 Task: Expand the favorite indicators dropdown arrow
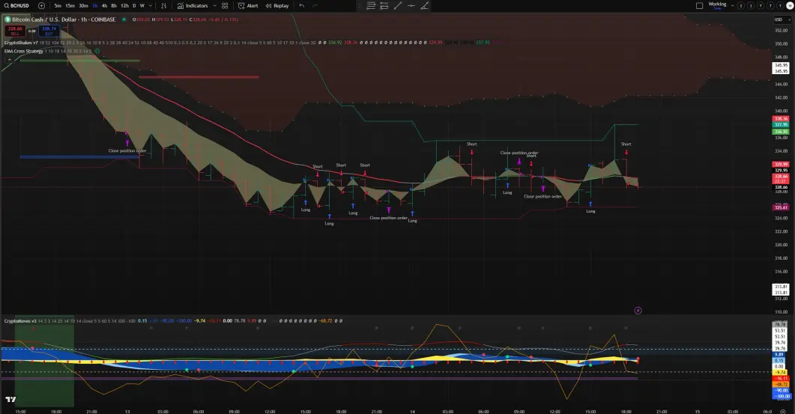point(214,5)
